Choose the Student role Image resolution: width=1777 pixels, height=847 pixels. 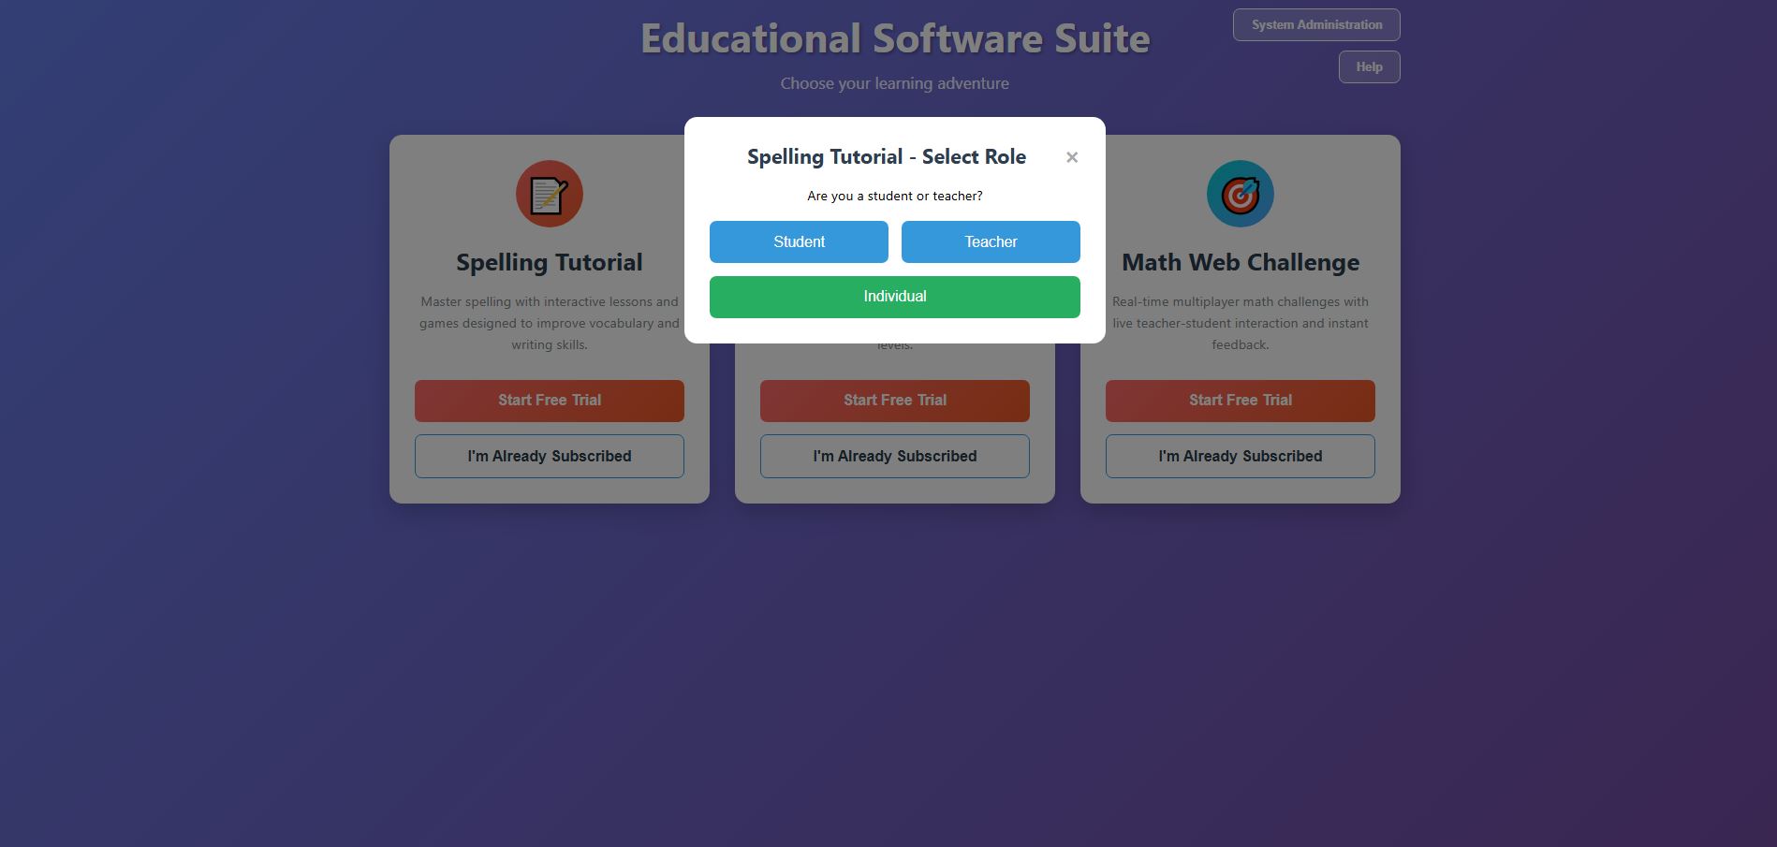(799, 241)
